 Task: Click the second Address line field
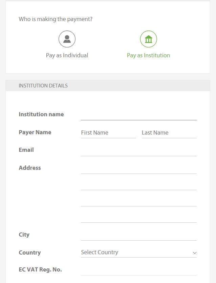tap(138, 184)
